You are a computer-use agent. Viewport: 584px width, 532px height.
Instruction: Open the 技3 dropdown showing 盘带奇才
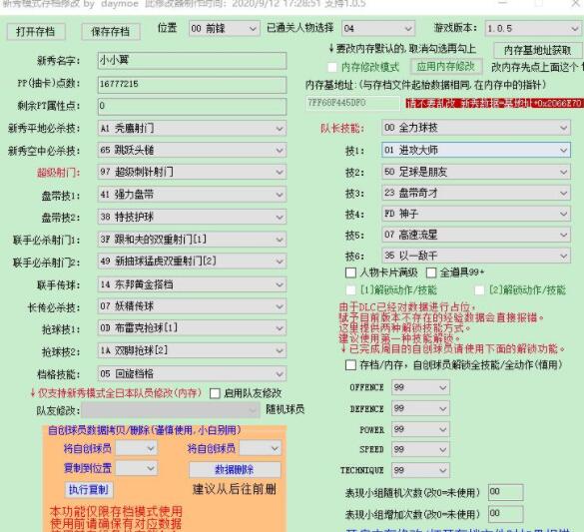tap(476, 193)
